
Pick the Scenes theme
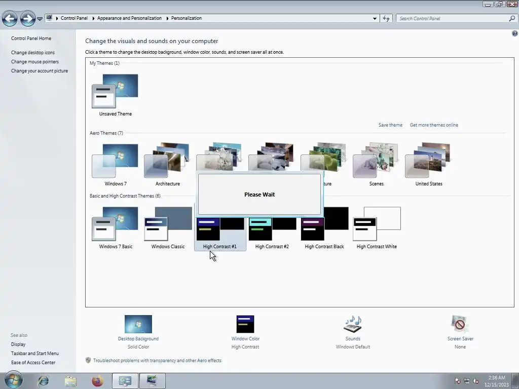pyautogui.click(x=376, y=161)
